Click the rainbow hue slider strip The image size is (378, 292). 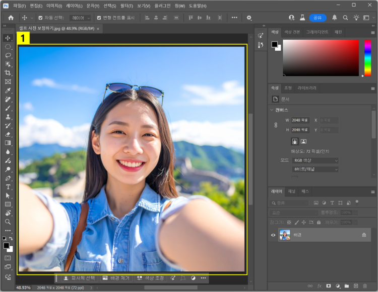368,58
